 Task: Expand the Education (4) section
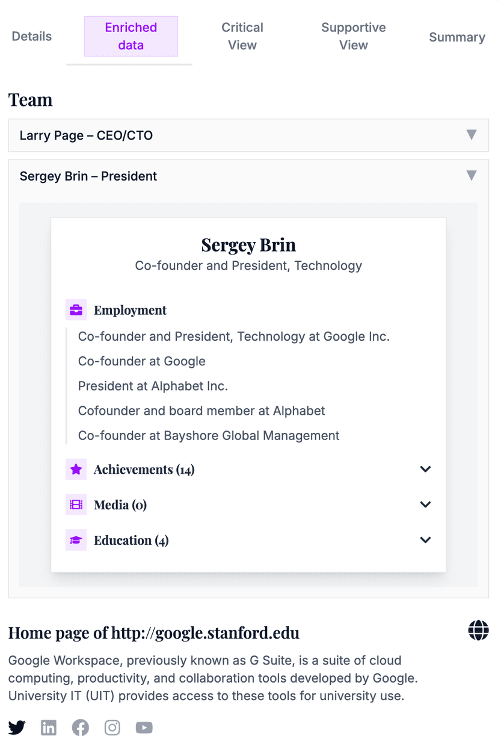[425, 540]
